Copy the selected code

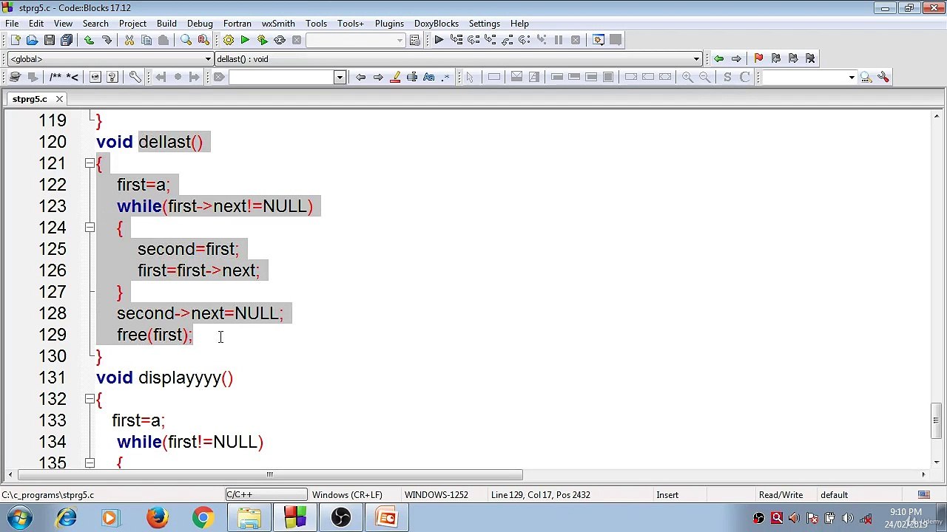pyautogui.click(x=146, y=40)
